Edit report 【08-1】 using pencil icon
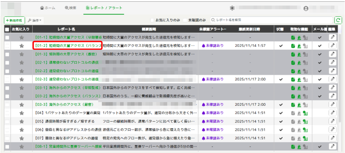 [332, 146]
